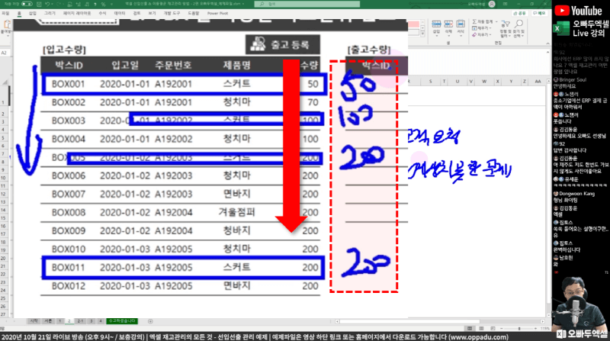Select the Power Pivot ribbon tab
The width and height of the screenshot is (610, 341).
[x=217, y=13]
